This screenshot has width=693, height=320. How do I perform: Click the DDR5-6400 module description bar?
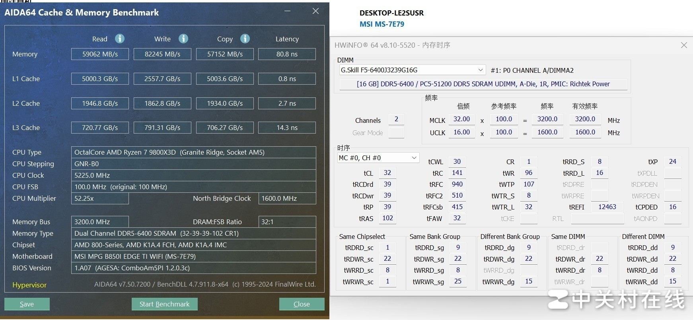coord(483,84)
